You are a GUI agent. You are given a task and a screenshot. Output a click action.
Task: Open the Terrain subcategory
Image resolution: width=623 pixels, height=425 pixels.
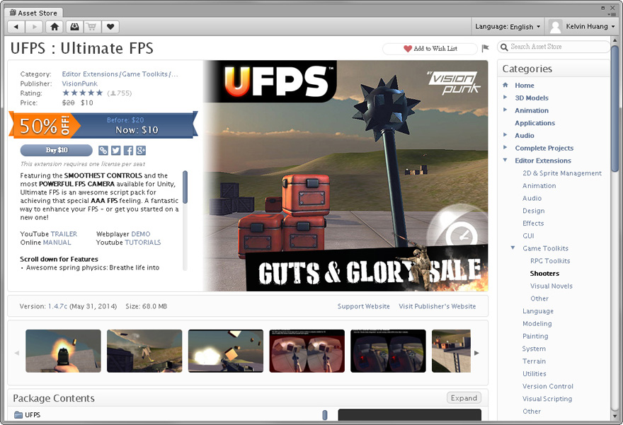[x=534, y=361]
